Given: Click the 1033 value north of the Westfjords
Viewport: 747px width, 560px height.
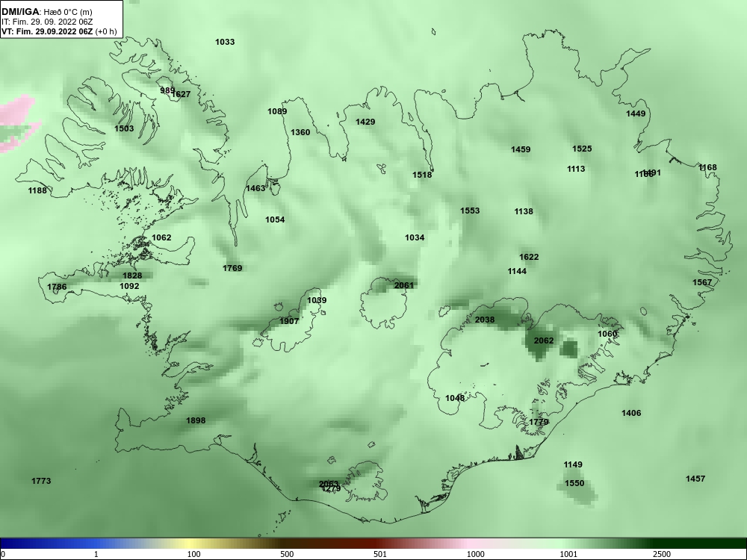Looking at the screenshot, I should click(x=225, y=42).
